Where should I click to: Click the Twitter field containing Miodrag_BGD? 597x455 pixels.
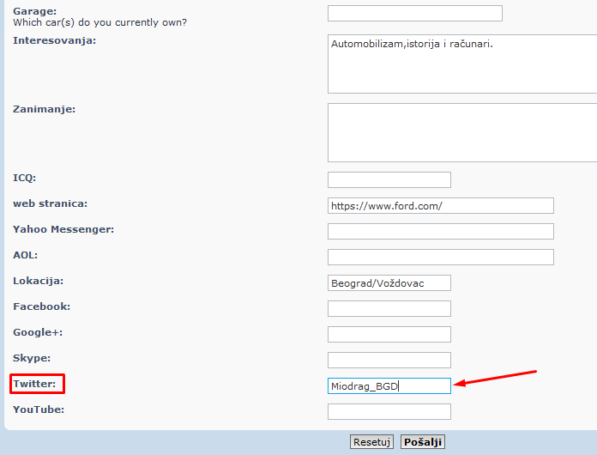389,386
